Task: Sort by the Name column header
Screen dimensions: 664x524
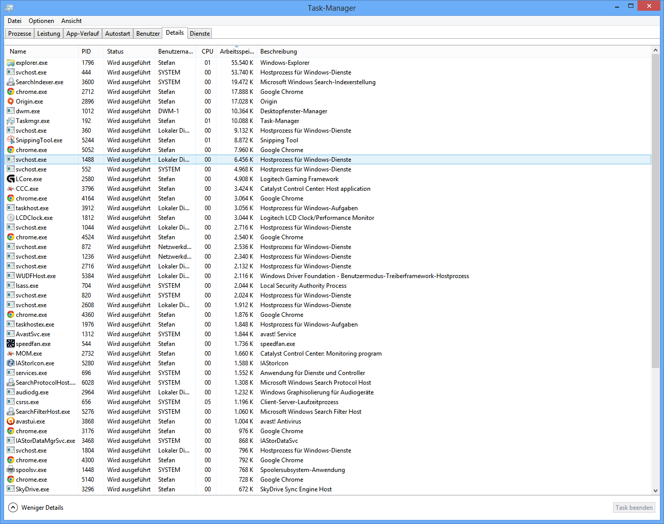Action: coord(41,52)
